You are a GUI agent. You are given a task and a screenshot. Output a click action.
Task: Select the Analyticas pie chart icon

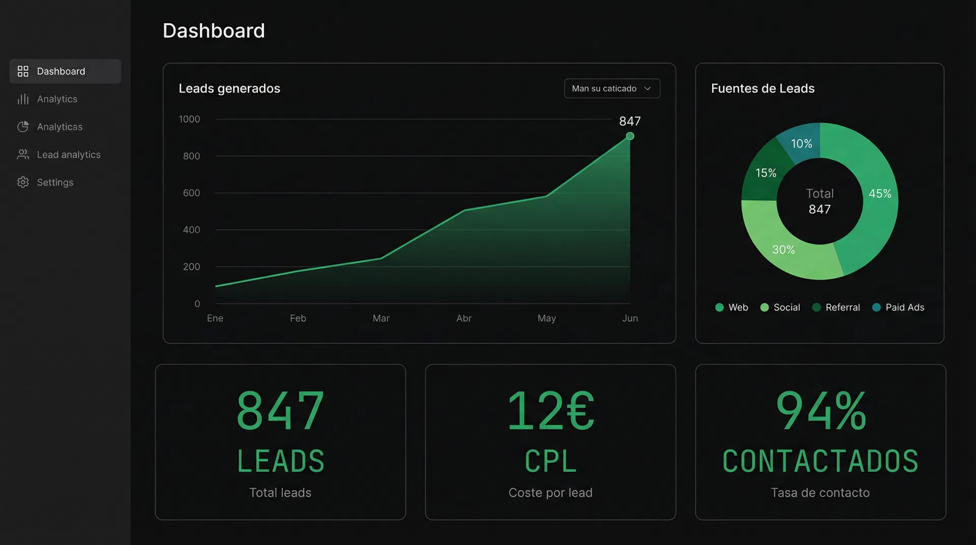pos(23,127)
